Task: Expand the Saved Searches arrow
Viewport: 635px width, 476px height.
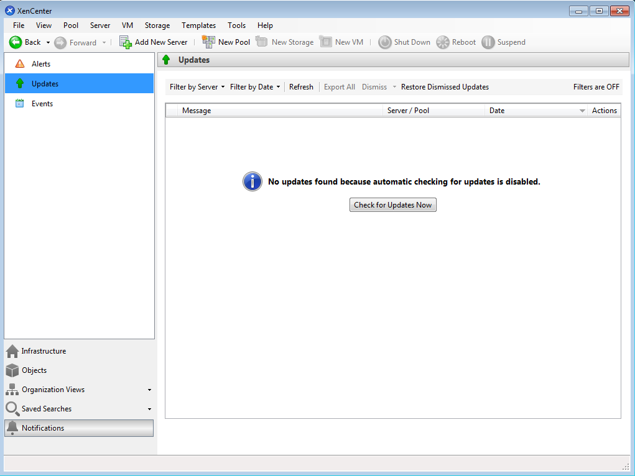Action: point(149,410)
